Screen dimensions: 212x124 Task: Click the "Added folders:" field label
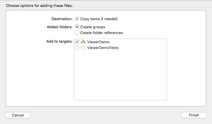pyautogui.click(x=60, y=27)
